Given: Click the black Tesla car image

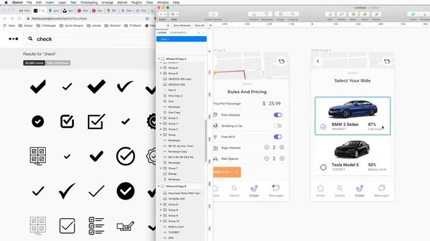Looking at the screenshot, I should (x=352, y=149).
